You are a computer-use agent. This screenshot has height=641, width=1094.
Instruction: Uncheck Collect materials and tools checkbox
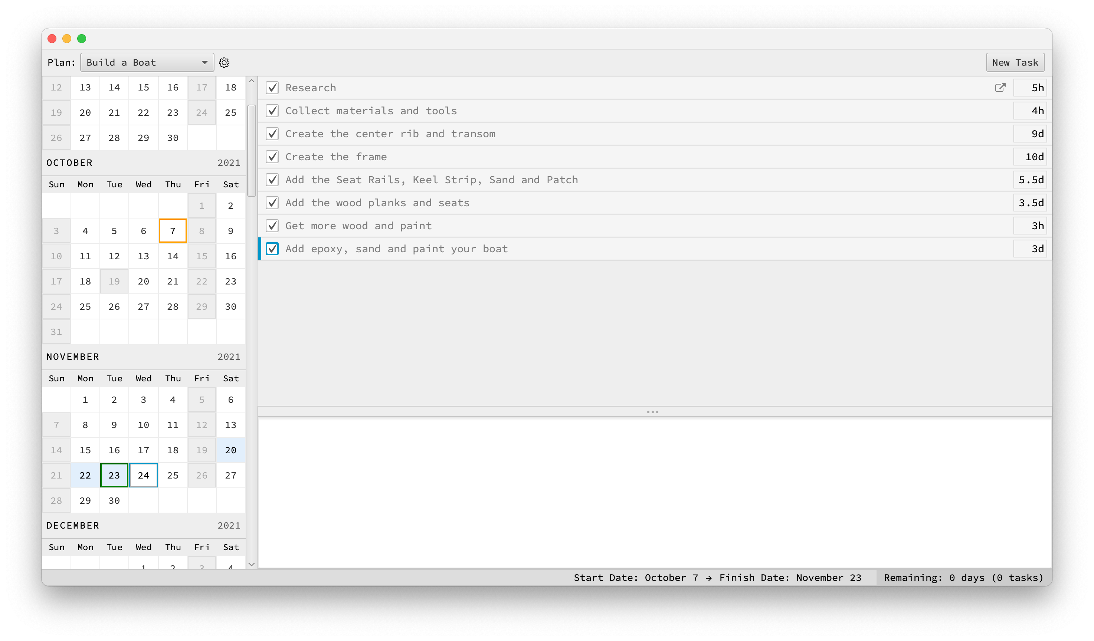(x=272, y=111)
